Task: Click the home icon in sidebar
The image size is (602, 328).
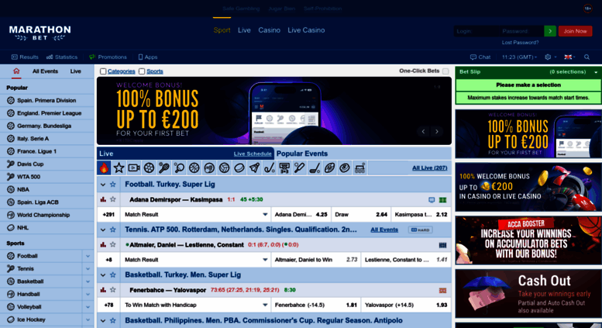Action: point(16,71)
